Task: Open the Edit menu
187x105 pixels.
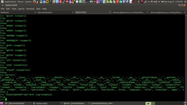Action: click(8, 9)
